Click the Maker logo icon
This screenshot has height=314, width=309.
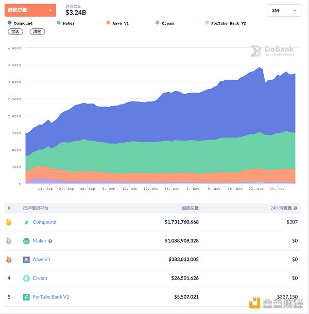tap(26, 241)
